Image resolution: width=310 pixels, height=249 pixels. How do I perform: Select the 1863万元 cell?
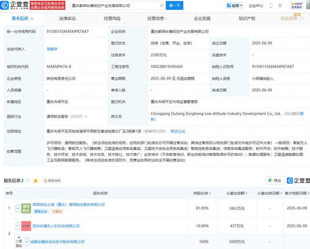[236, 209]
